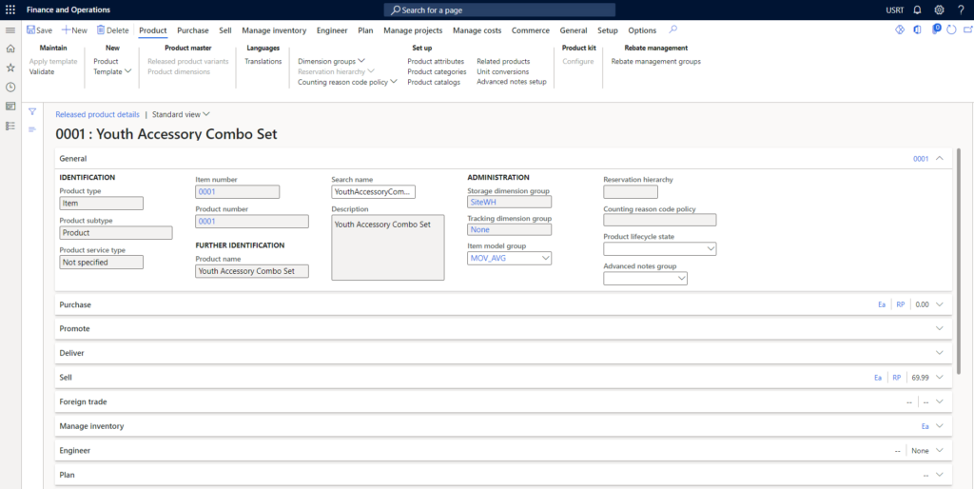Open Recent clock icon in sidebar
Viewport: 974px width, 489px height.
[10, 87]
